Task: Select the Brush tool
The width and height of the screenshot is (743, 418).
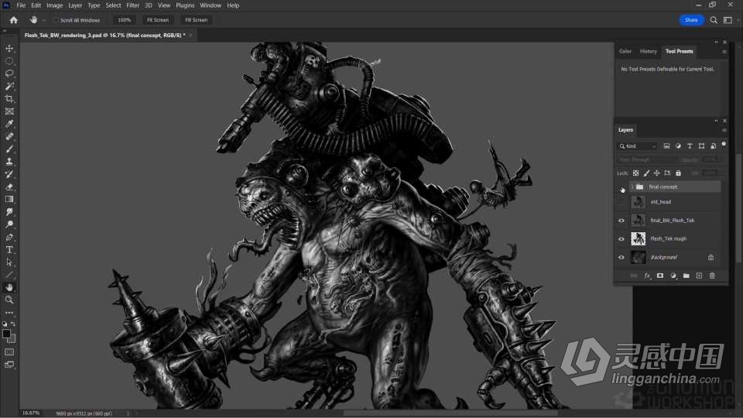Action: pyautogui.click(x=9, y=149)
